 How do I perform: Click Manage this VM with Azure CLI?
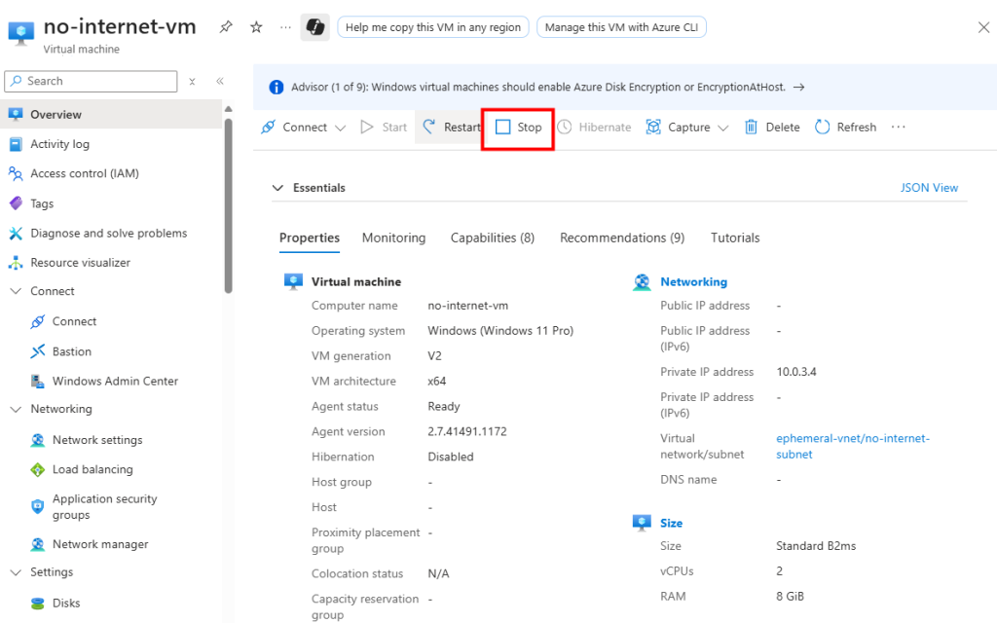(621, 27)
